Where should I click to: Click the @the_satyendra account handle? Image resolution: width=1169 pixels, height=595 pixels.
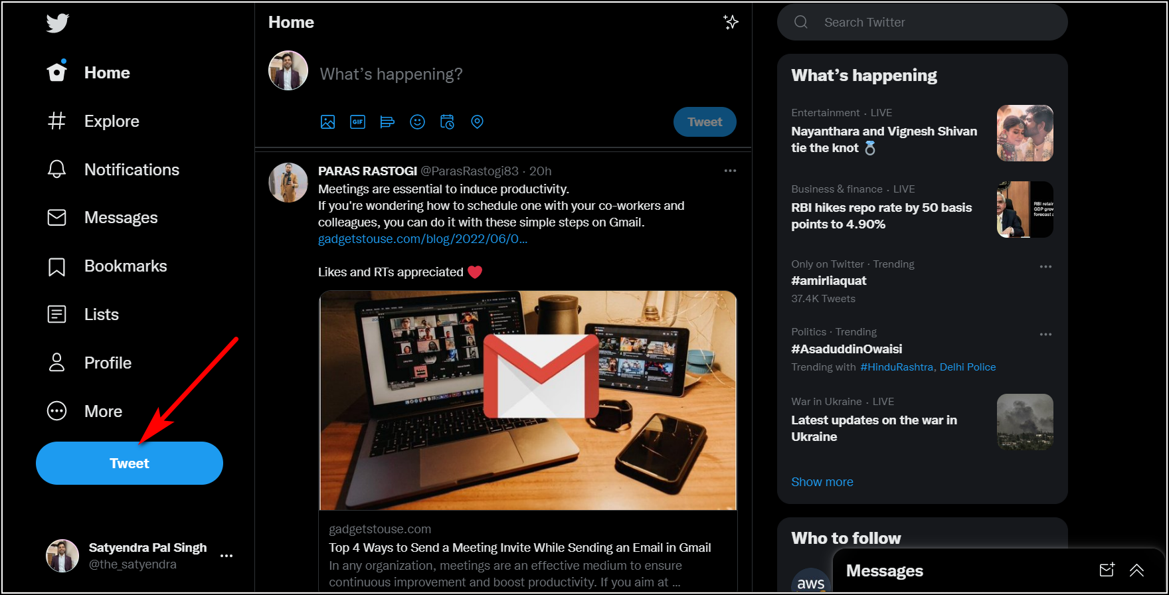click(133, 564)
